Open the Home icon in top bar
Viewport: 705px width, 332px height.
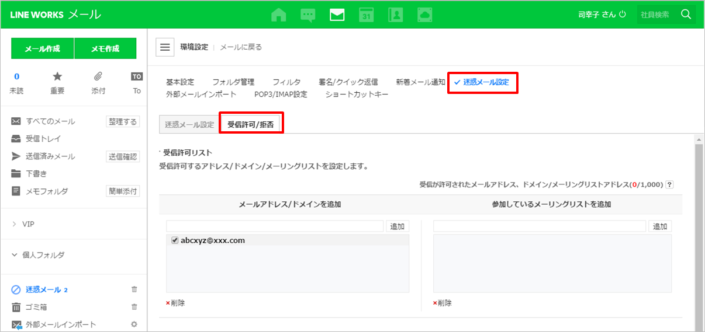[279, 15]
